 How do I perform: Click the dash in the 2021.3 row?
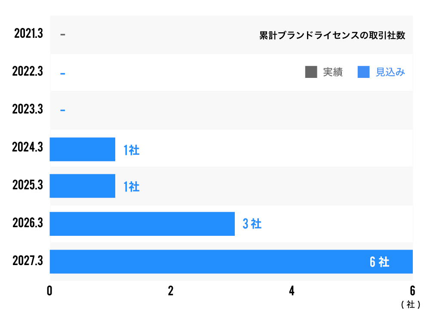pyautogui.click(x=63, y=35)
